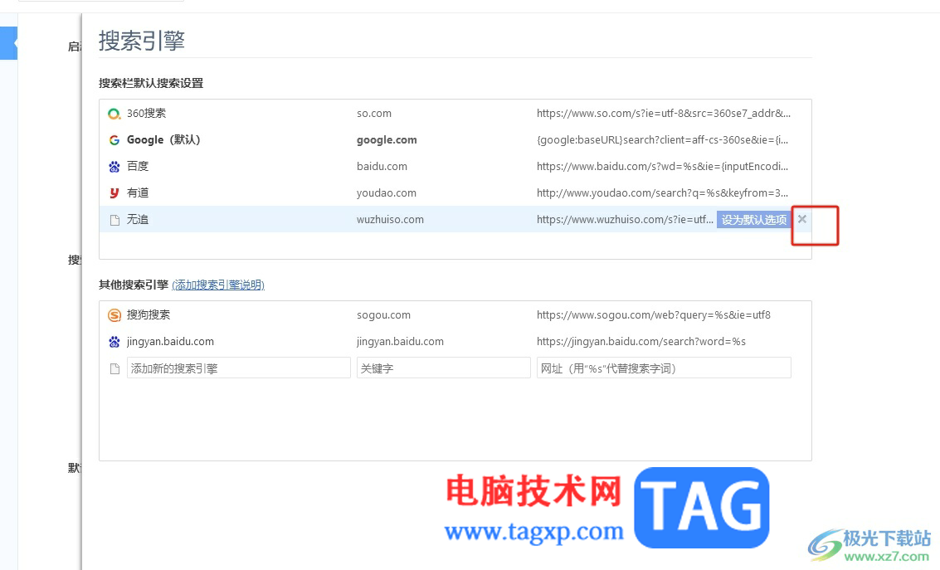940x570 pixels.
Task: Select the 搜狗搜索 row name
Action: tap(148, 314)
